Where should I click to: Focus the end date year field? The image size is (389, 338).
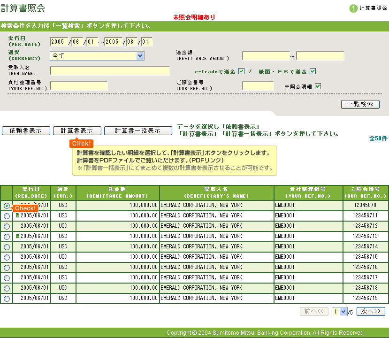pos(114,42)
